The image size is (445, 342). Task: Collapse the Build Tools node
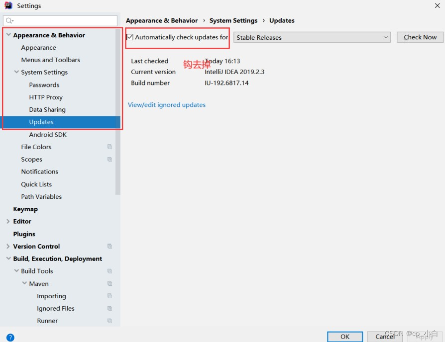(16, 271)
